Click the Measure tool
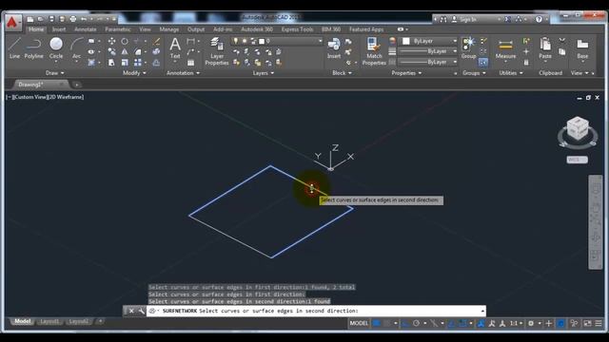 (505, 48)
